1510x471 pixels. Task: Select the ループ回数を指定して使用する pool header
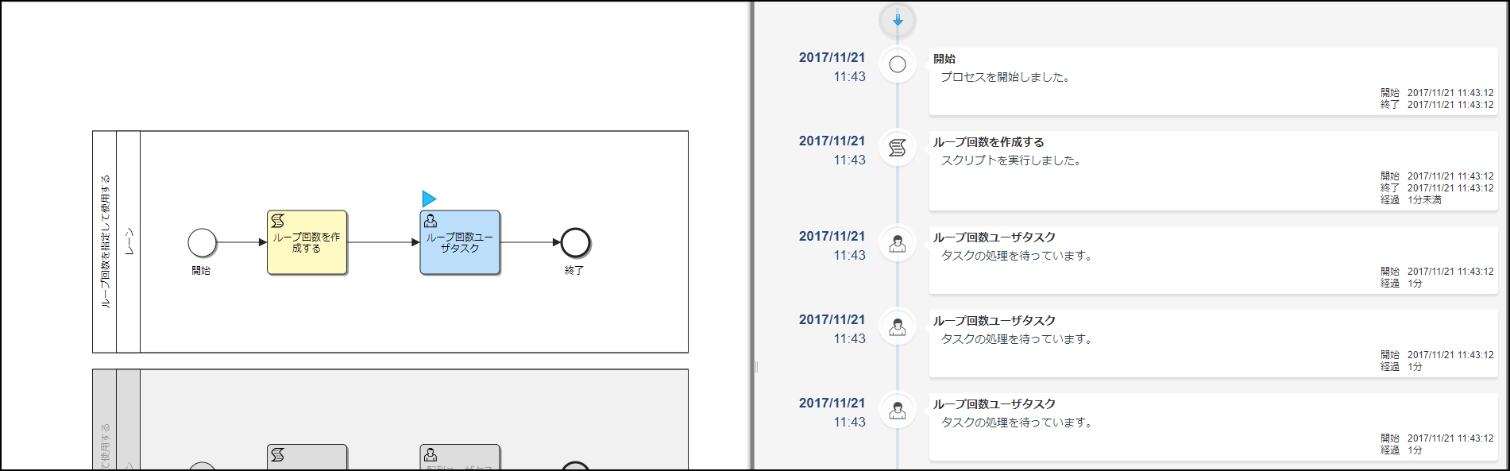tap(105, 241)
